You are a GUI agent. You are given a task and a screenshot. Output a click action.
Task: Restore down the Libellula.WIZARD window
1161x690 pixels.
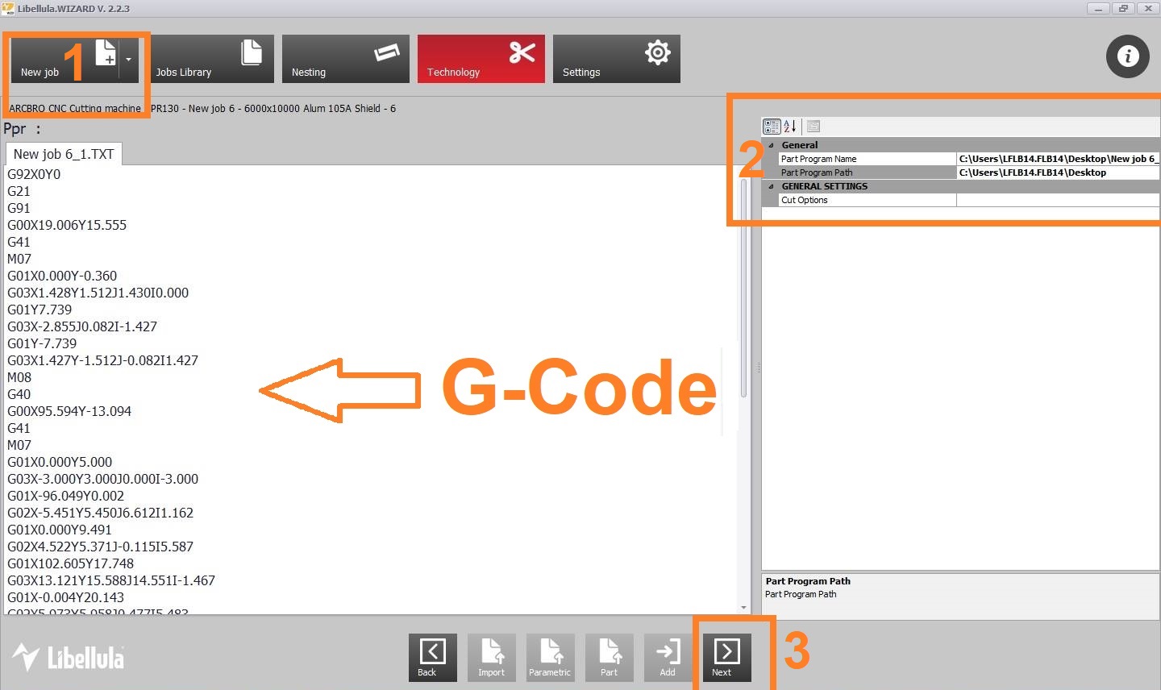[x=1123, y=8]
